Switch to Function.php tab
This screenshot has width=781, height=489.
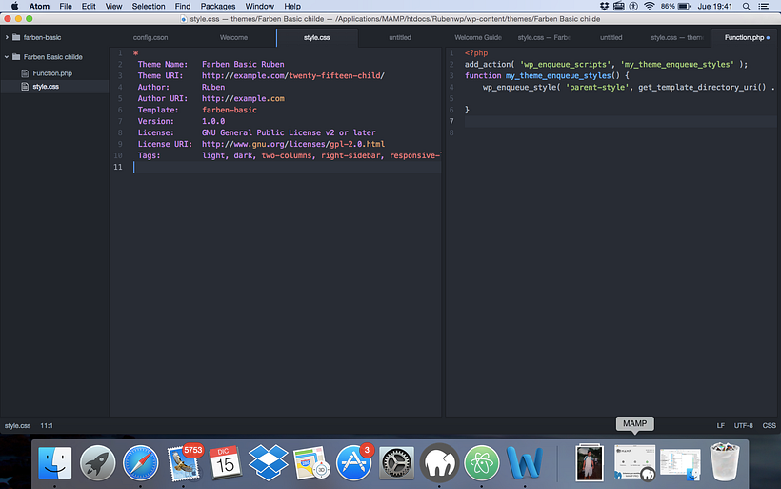point(744,37)
